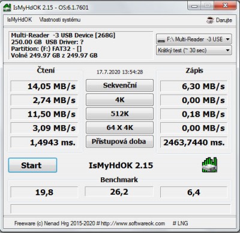The width and height of the screenshot is (240, 233).
Task: Click the IsMyHdOK 2.15 center label
Action: (121, 165)
